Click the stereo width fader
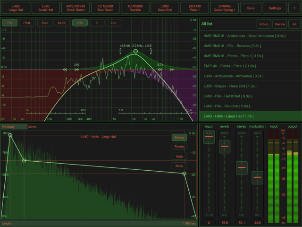This screenshot has width=302, height=227. tap(242, 167)
